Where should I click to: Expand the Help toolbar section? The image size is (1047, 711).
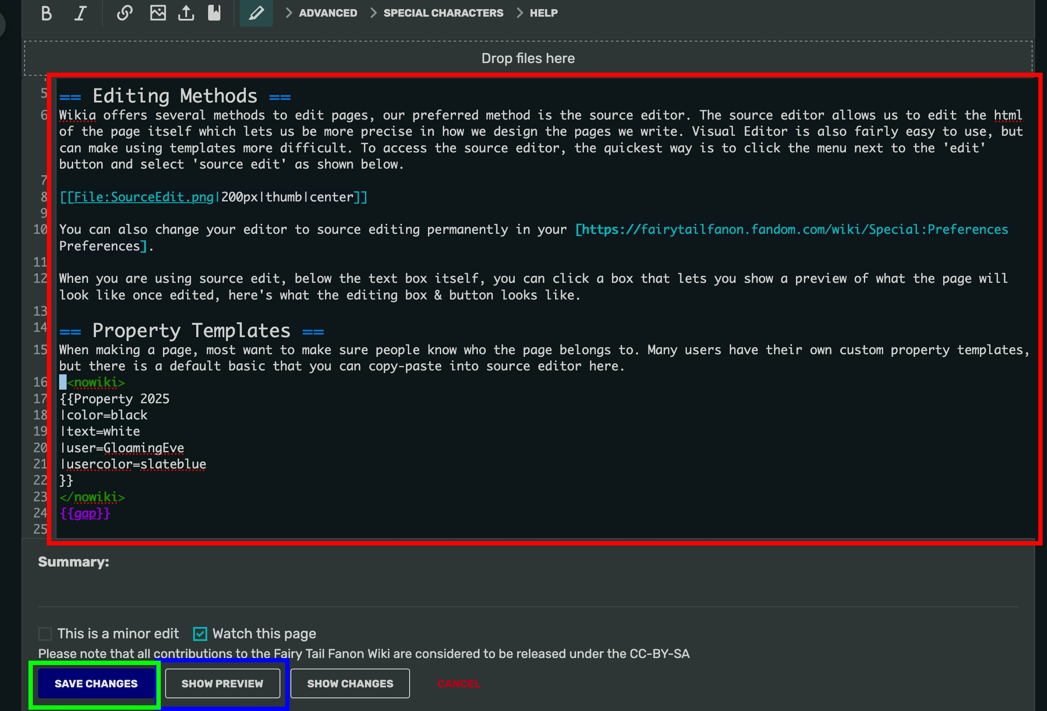tap(543, 13)
